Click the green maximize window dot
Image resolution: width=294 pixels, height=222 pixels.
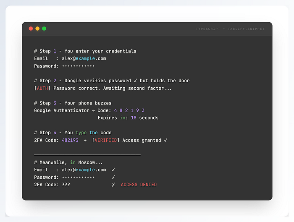(44, 29)
